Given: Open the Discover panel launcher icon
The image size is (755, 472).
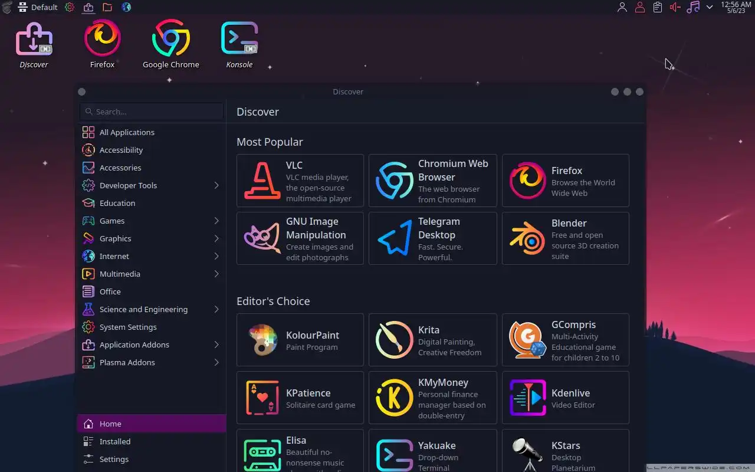Looking at the screenshot, I should pyautogui.click(x=88, y=7).
